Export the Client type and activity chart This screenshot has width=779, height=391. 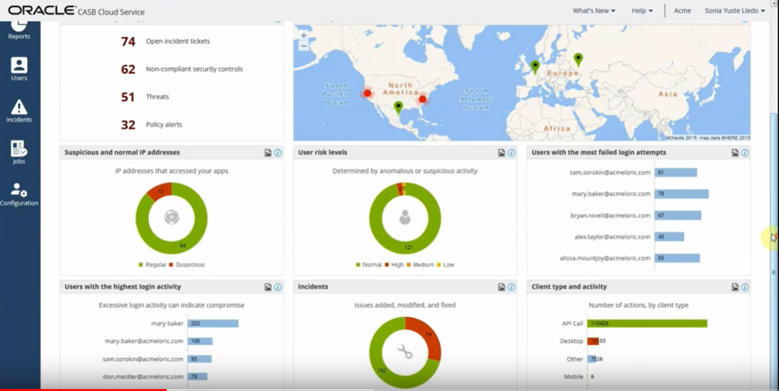pyautogui.click(x=735, y=287)
